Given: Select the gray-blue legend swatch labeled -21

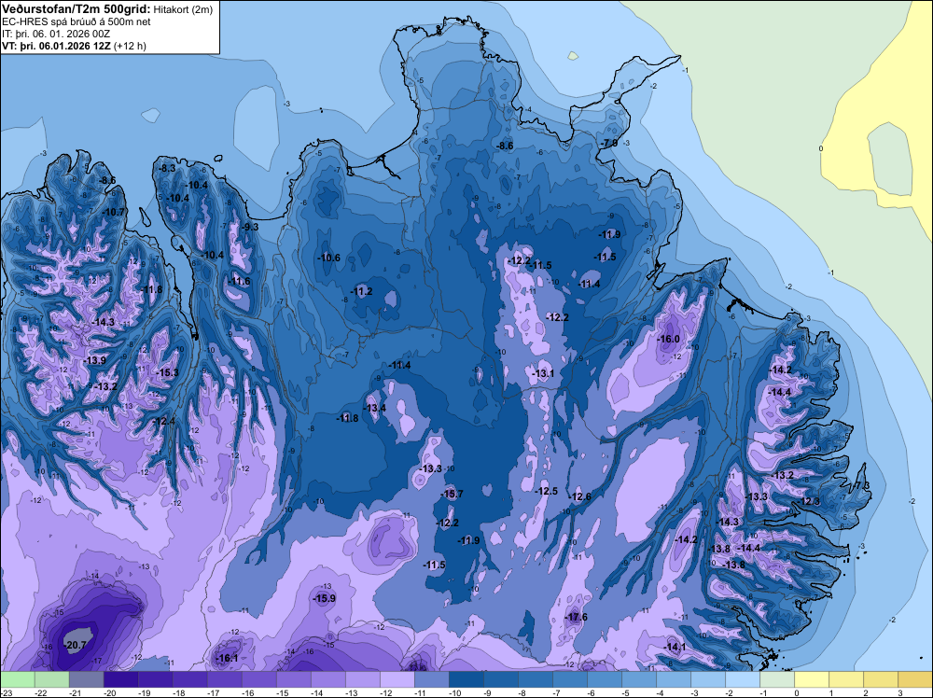Looking at the screenshot, I should pos(87,679).
